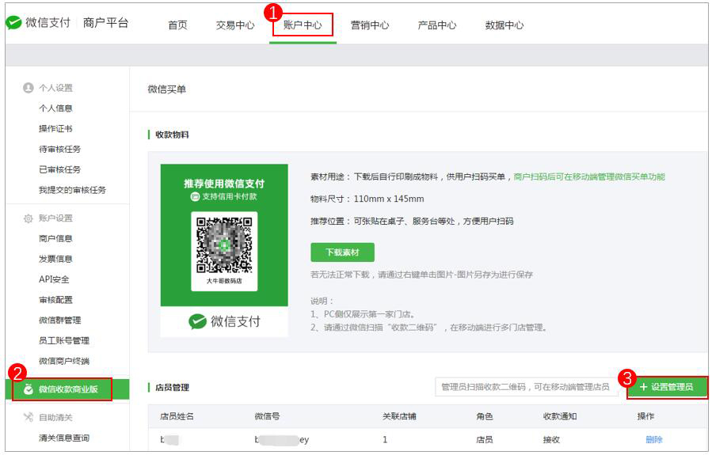Select the 数据中心 tab
Screen dimensions: 712x455
504,25
